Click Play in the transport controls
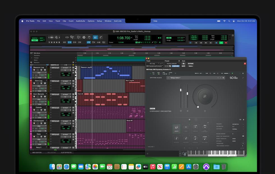This screenshot has width=275, height=174. [x=221, y=43]
